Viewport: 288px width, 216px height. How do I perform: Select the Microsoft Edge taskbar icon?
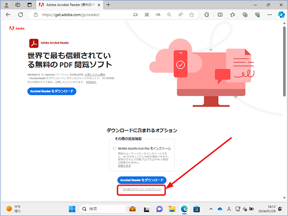click(x=184, y=209)
